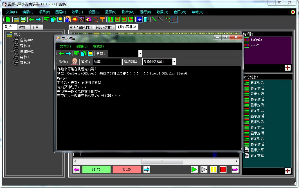Switch to the 影片\森林01 document tab
Screen dimensions: 299x188
coord(105,27)
